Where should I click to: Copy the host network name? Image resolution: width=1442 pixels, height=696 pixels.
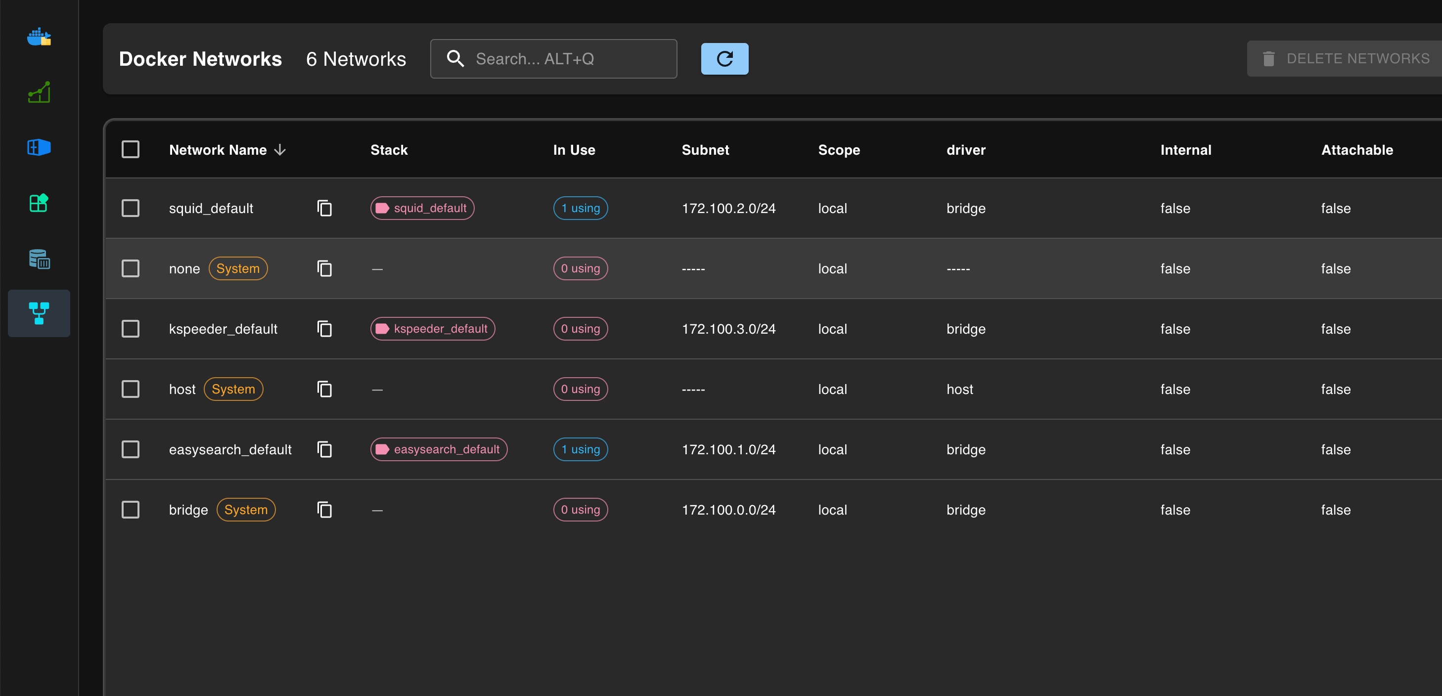(x=325, y=390)
